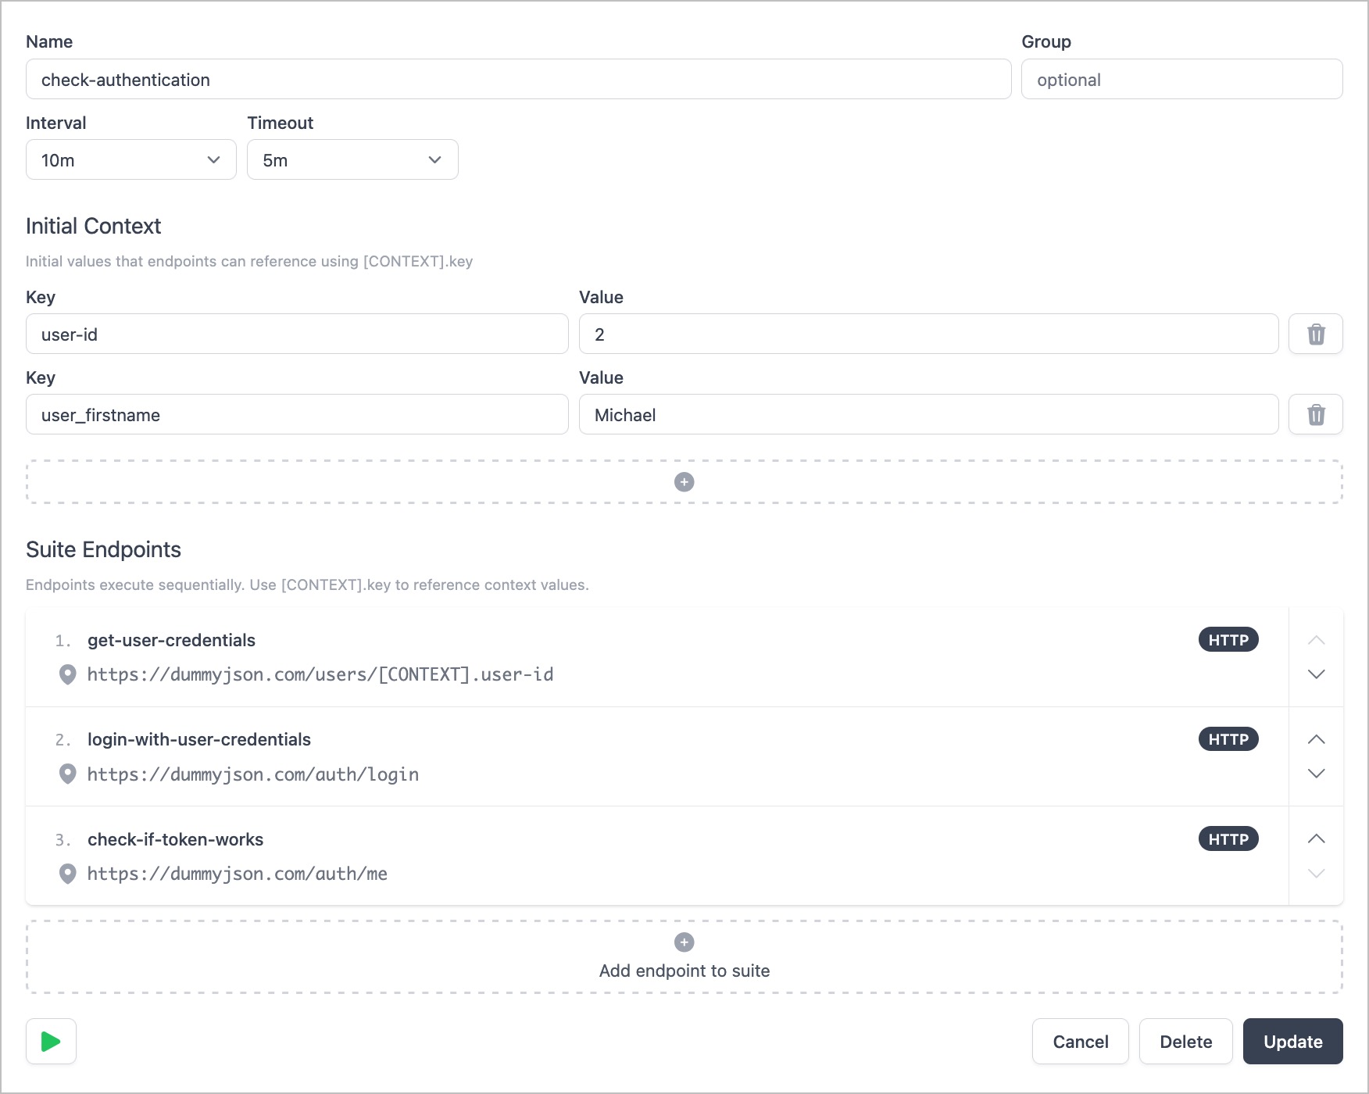
Task: Move get-user-credentials endpoint down
Action: [1317, 674]
